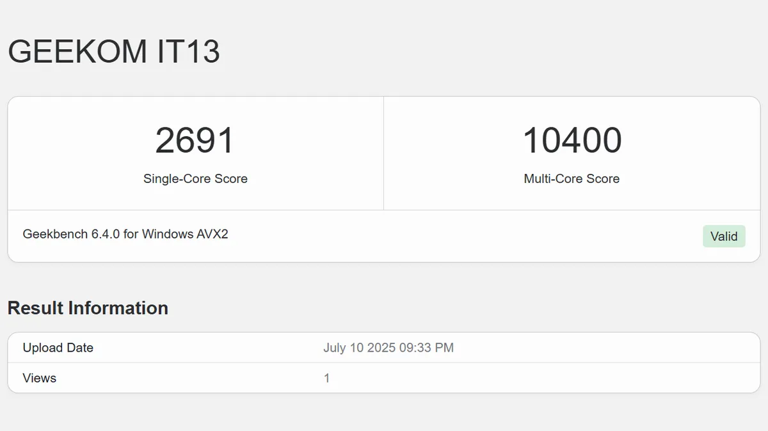Click the views count value 1
This screenshot has width=768, height=431.
pyautogui.click(x=327, y=378)
